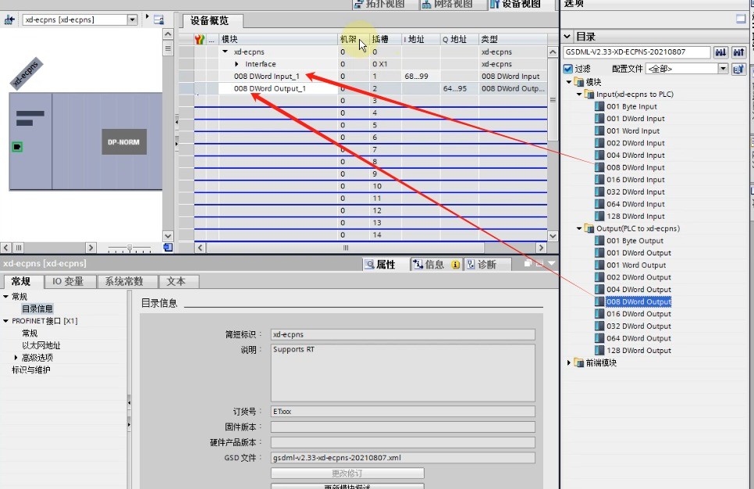The height and width of the screenshot is (489, 754).
Task: Open the 属性 properties tab
Action: pos(380,264)
